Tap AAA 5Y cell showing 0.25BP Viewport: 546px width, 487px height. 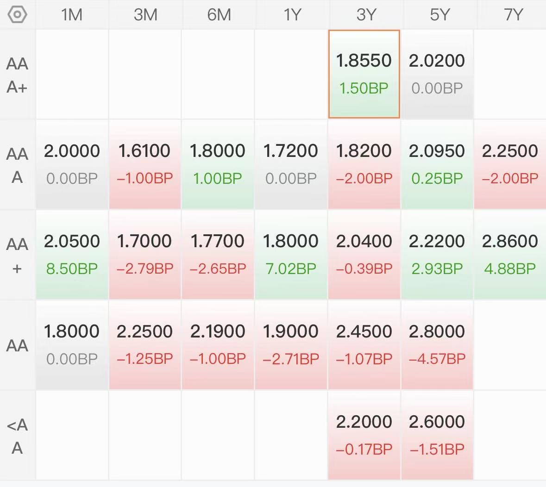point(437,164)
